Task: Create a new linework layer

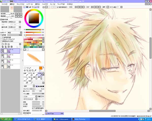Action: click(x=6, y=44)
